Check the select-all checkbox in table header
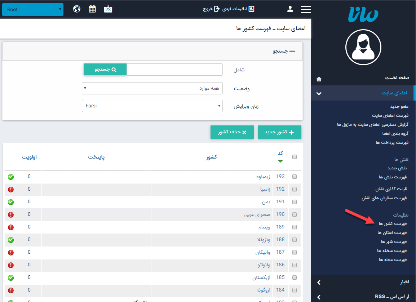This screenshot has height=302, width=416. tap(294, 157)
